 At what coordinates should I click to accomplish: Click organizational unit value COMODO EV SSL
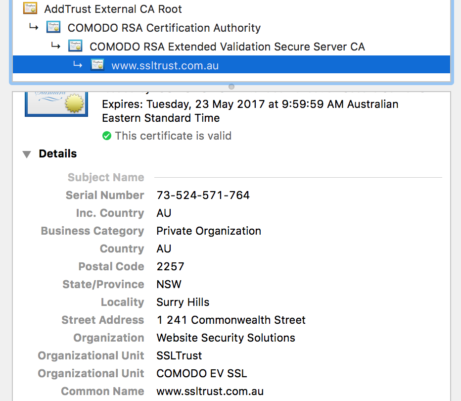pos(202,373)
